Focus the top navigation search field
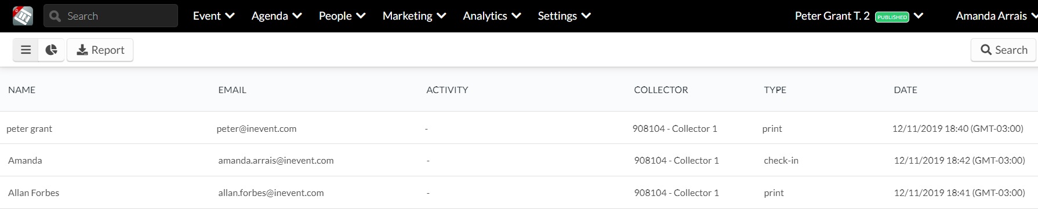 [111, 16]
